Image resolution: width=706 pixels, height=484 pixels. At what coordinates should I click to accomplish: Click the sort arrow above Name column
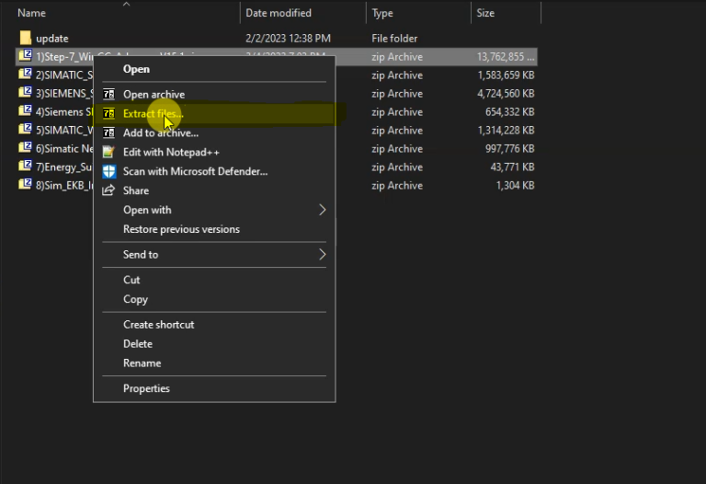point(126,4)
